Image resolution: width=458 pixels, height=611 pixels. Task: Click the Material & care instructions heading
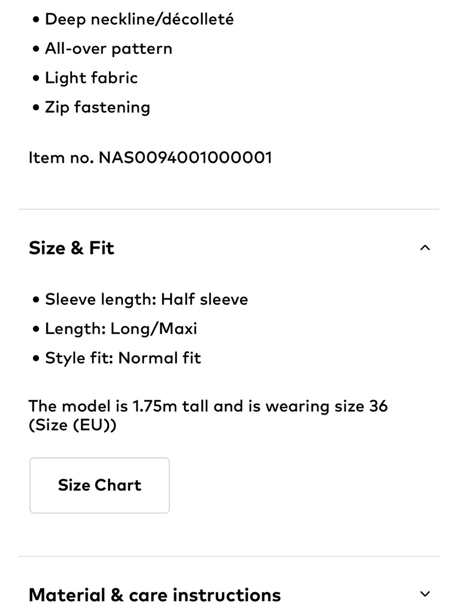[155, 595]
